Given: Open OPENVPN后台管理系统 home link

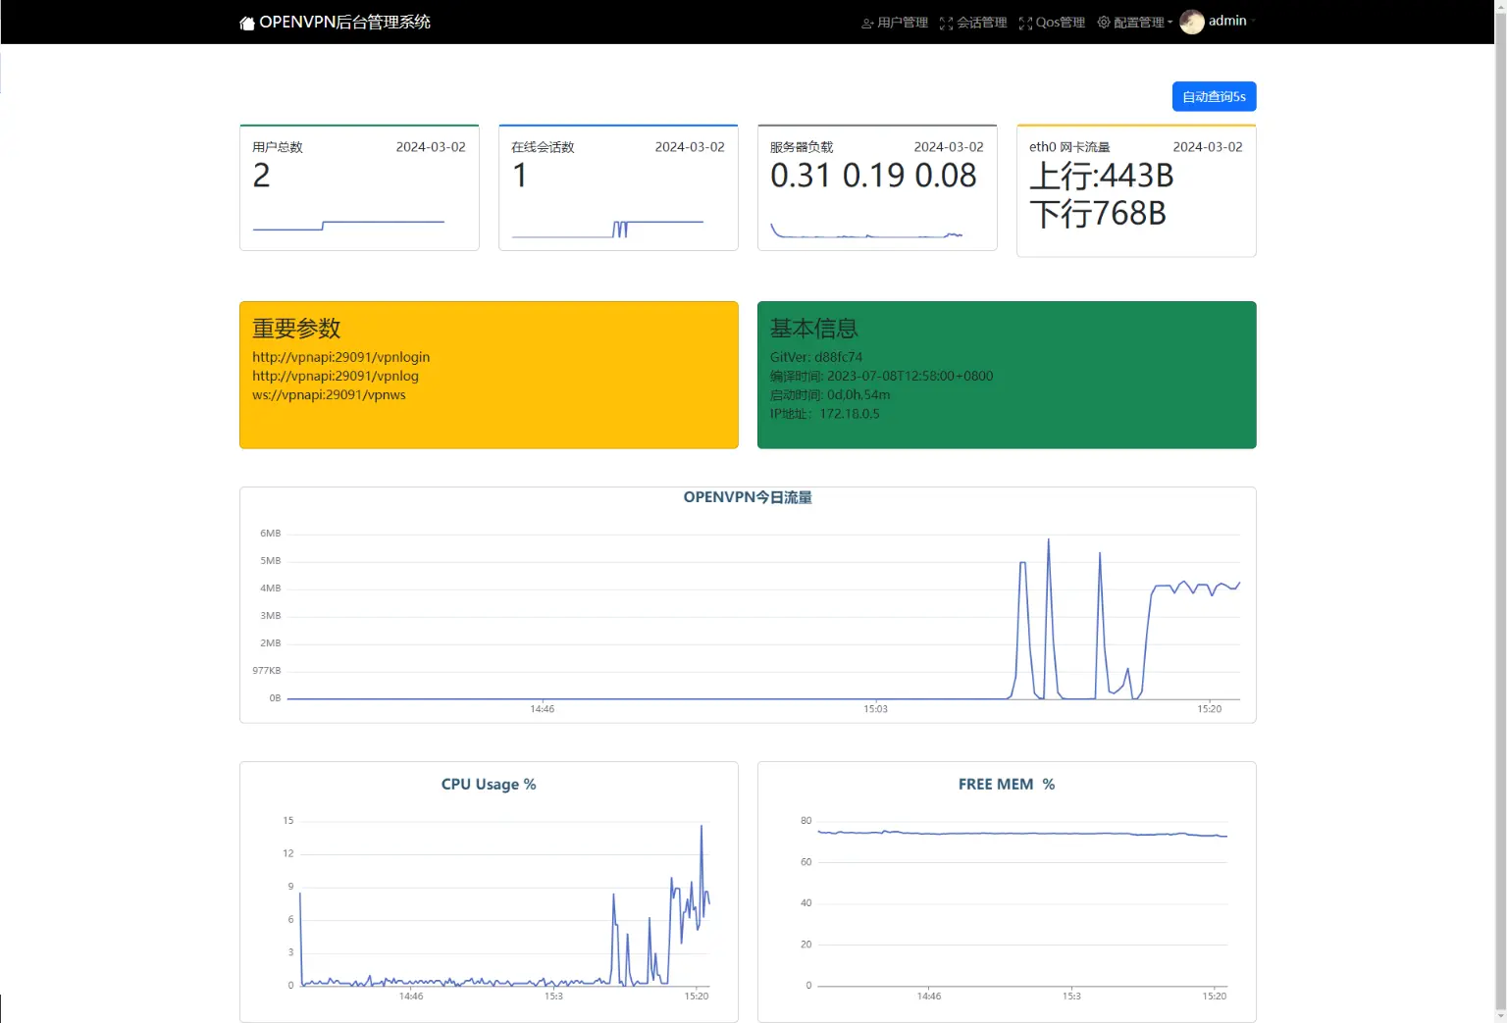Looking at the screenshot, I should 336,22.
